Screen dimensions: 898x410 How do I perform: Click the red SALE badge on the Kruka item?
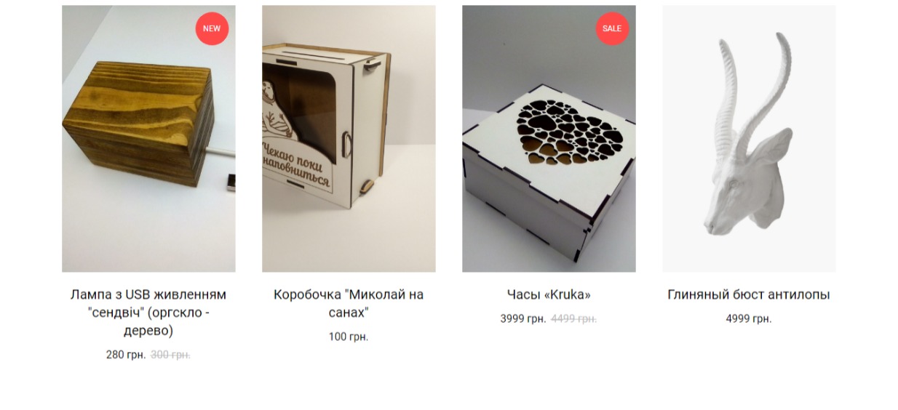click(612, 28)
